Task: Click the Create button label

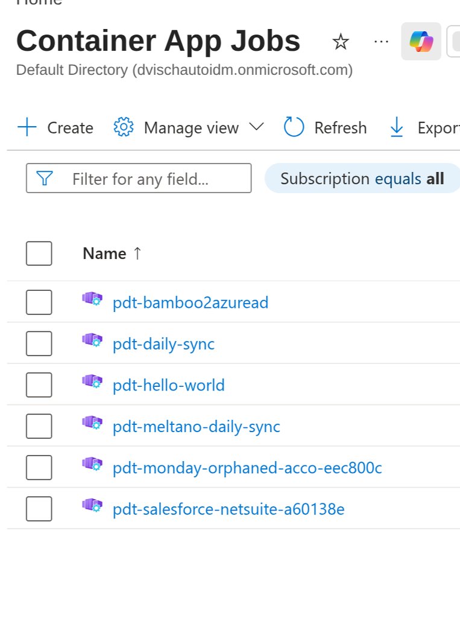Action: coord(70,128)
